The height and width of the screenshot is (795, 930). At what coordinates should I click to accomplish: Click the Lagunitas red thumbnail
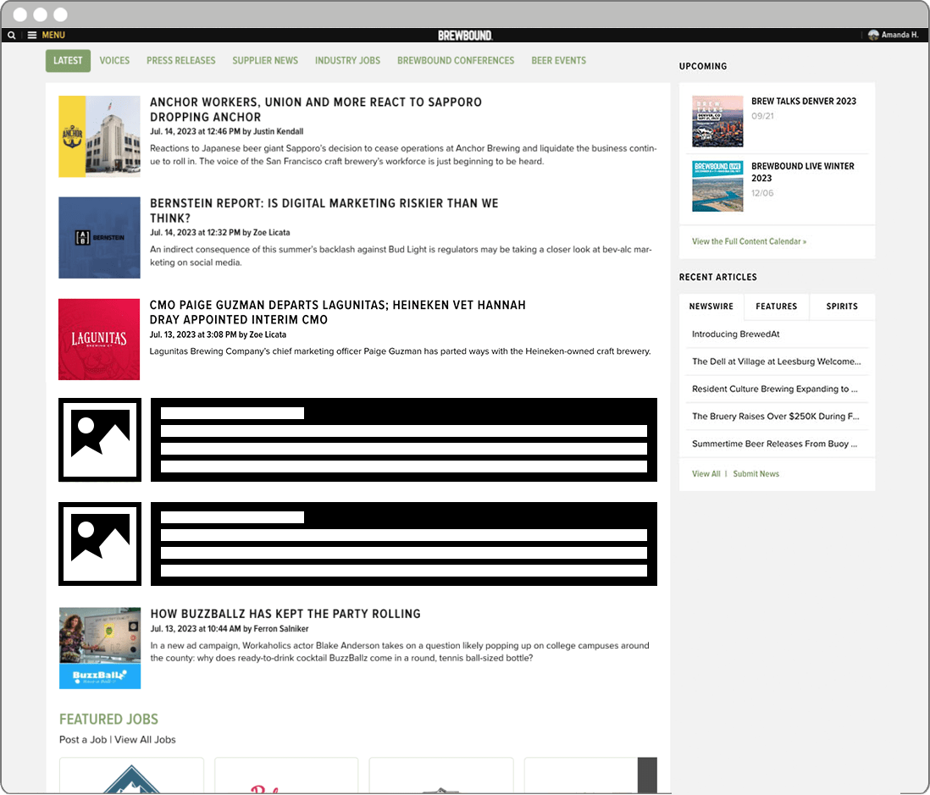click(99, 340)
